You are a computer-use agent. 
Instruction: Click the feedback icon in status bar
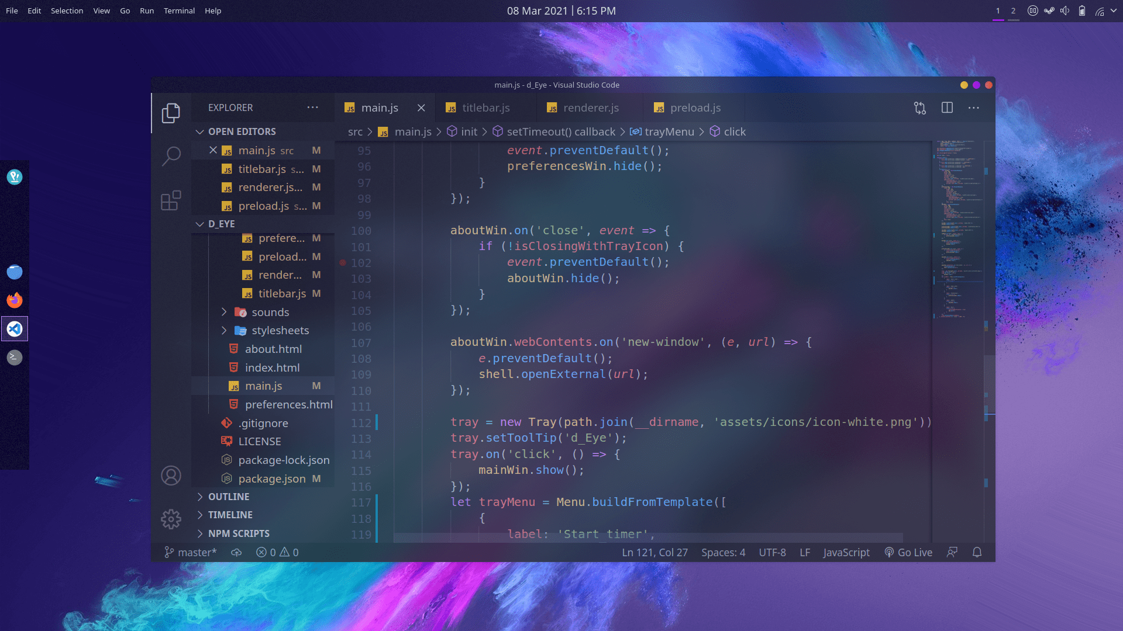pyautogui.click(x=952, y=552)
